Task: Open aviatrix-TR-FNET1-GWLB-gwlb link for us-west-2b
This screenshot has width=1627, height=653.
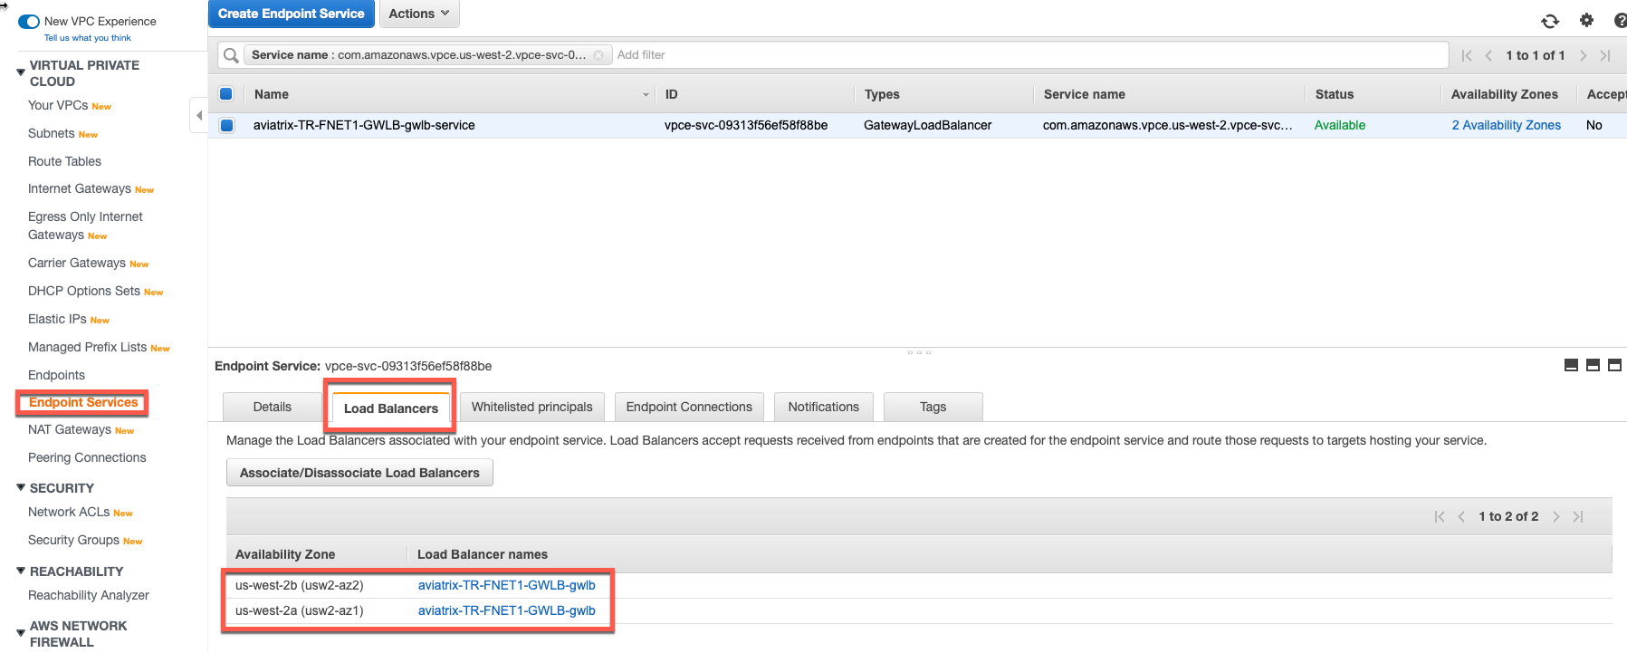Action: coord(506,585)
